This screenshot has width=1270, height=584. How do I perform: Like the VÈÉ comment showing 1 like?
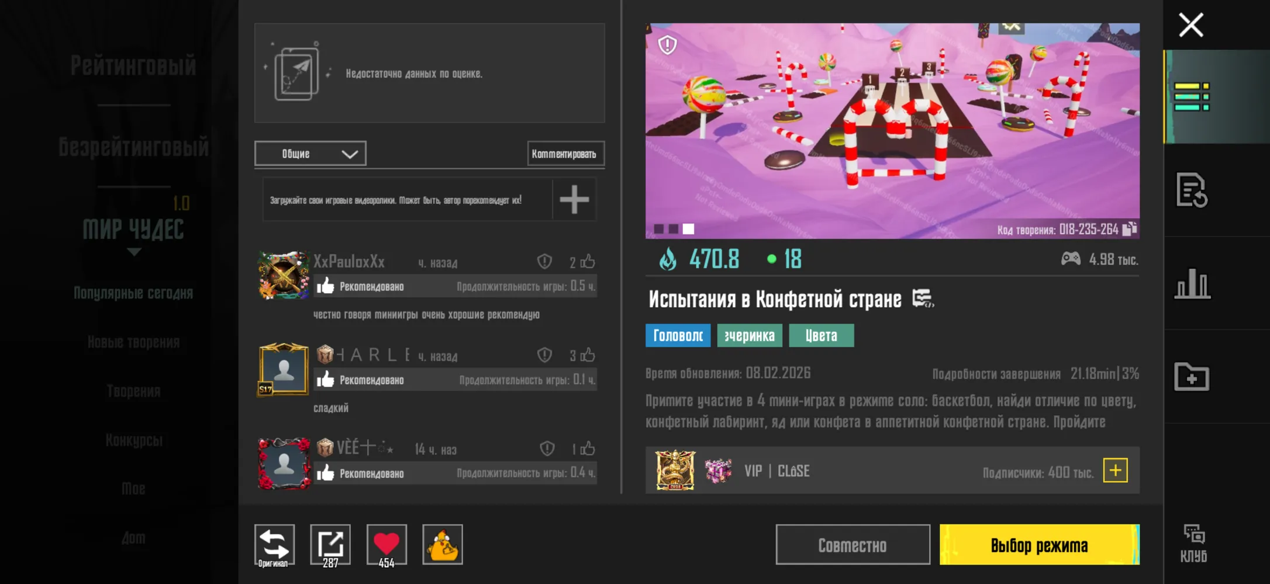tap(588, 449)
